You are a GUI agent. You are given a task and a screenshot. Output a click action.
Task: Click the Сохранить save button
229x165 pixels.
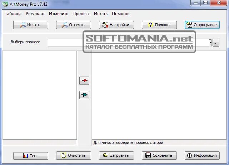point(159,155)
